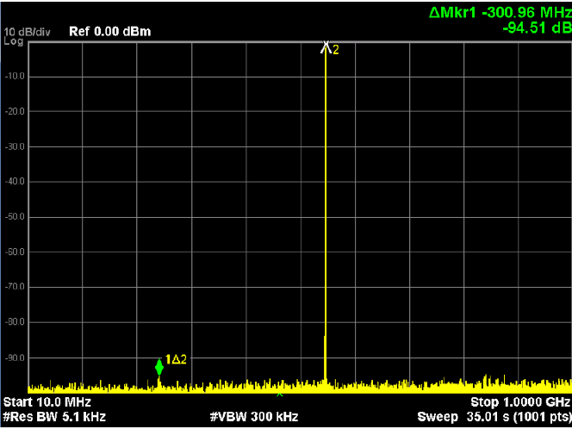Click the 10 dB/div scale label
Image resolution: width=572 pixels, height=429 pixels.
tap(27, 32)
